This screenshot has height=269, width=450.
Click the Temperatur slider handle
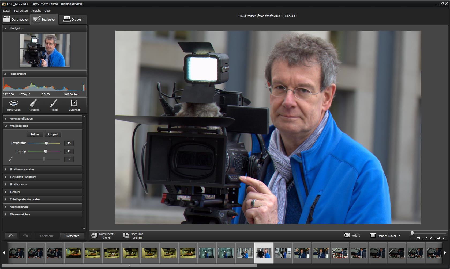(x=46, y=143)
